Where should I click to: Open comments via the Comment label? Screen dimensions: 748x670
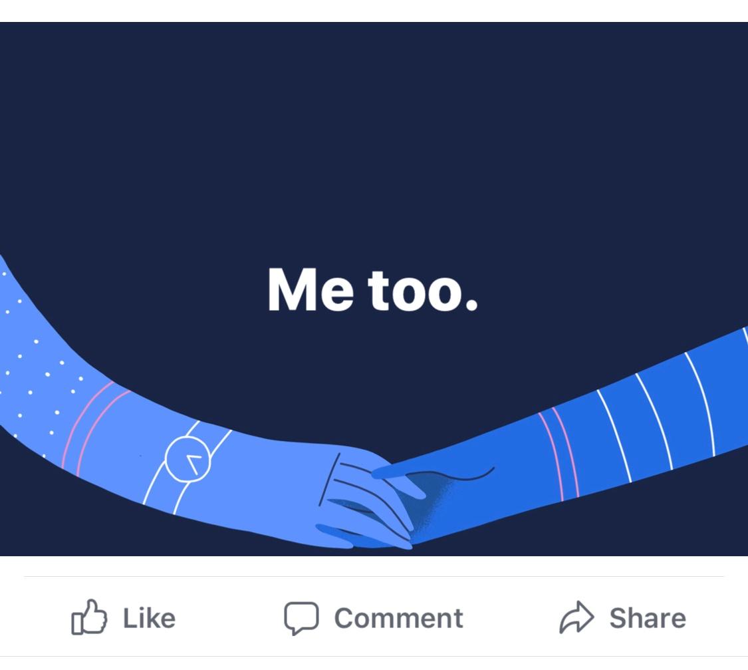point(398,619)
